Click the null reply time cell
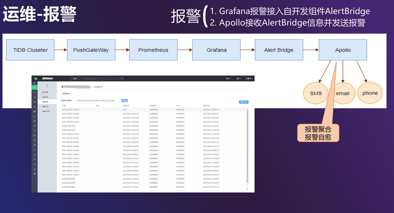394x213 pixels. (x=124, y=110)
